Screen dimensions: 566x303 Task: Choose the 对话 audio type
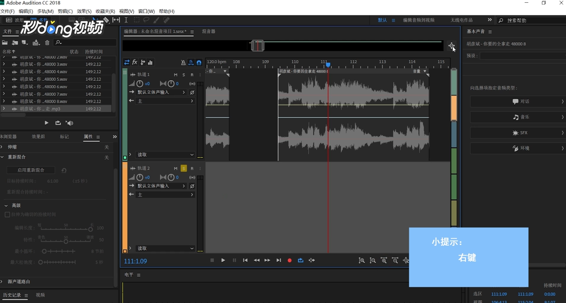pos(518,102)
